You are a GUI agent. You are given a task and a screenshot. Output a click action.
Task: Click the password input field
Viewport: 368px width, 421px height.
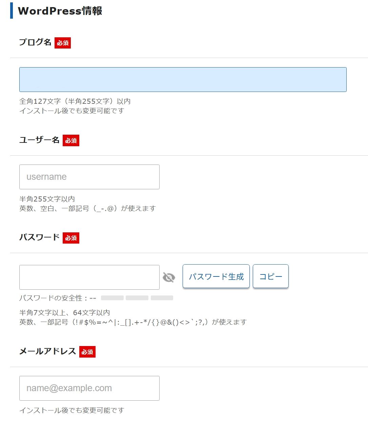[89, 277]
